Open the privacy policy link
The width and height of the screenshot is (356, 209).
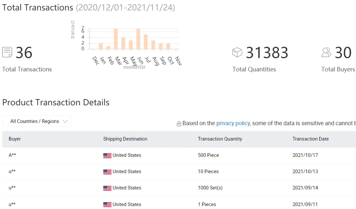click(x=233, y=123)
